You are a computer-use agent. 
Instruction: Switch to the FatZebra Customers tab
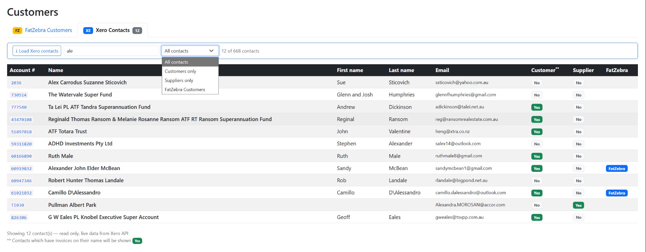(42, 30)
